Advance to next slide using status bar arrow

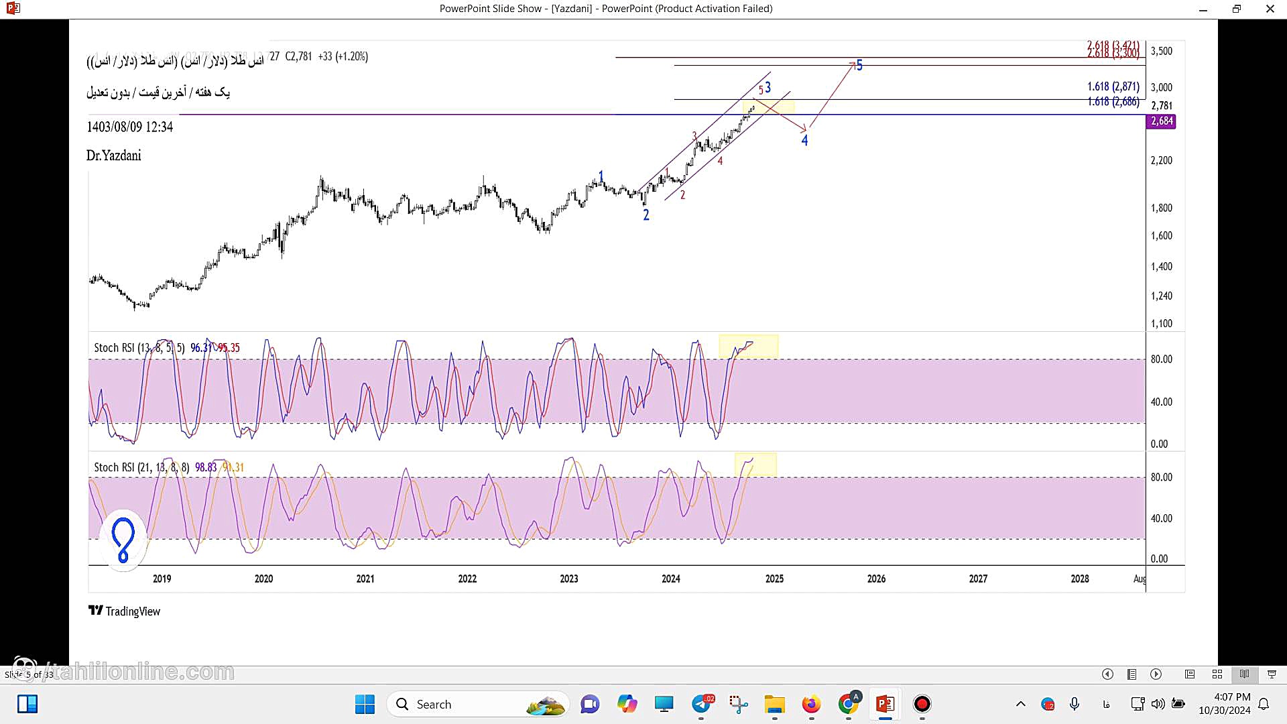1156,674
